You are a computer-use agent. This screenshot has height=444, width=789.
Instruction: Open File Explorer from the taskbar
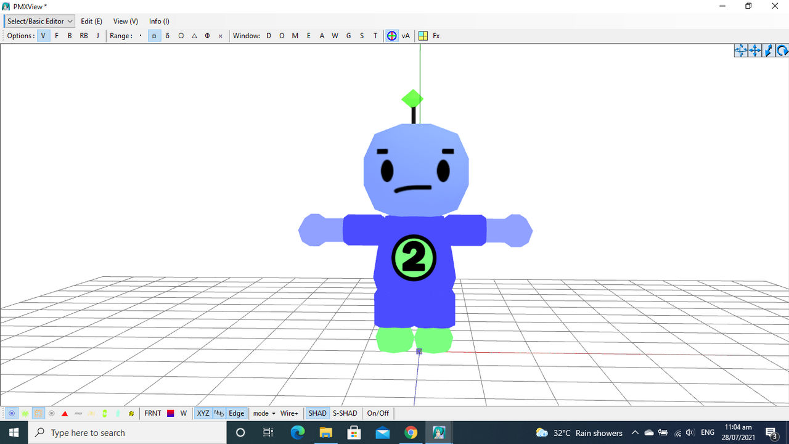326,433
